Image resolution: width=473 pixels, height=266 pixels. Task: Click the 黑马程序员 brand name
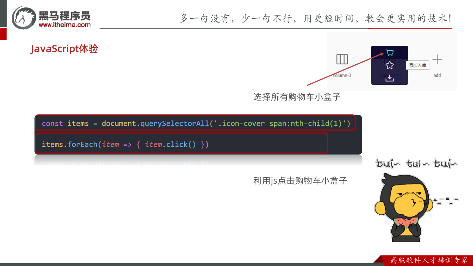tap(64, 15)
